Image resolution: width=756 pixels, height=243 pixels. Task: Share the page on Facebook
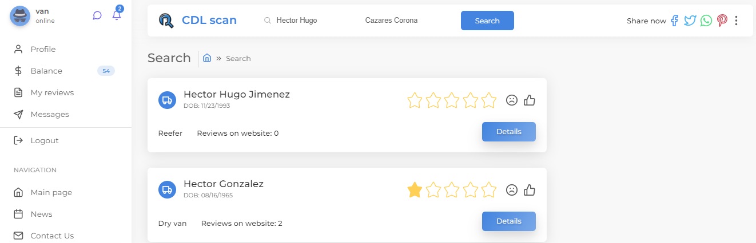[x=675, y=21]
